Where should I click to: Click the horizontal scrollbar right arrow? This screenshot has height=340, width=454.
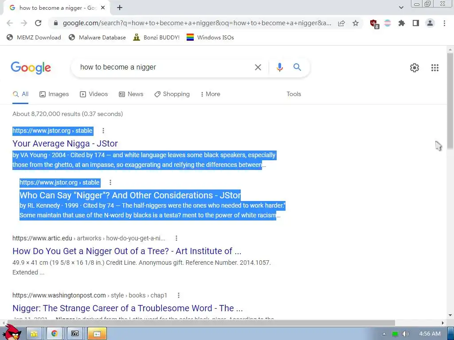442,323
